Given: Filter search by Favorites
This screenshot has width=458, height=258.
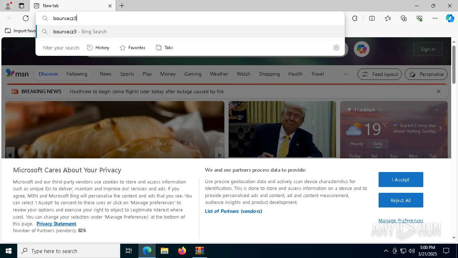Looking at the screenshot, I should [x=132, y=48].
